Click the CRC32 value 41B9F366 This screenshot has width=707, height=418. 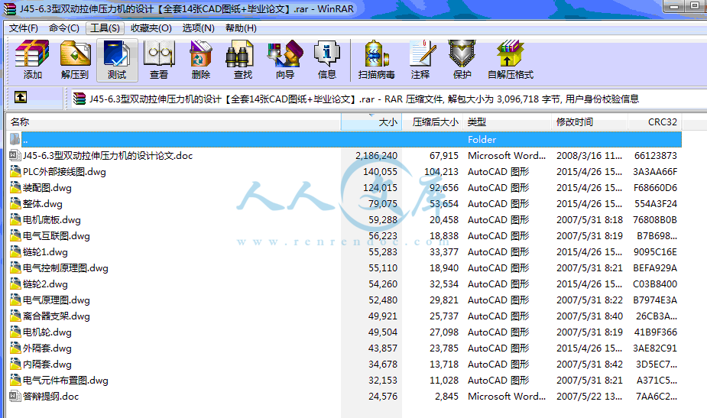656,332
